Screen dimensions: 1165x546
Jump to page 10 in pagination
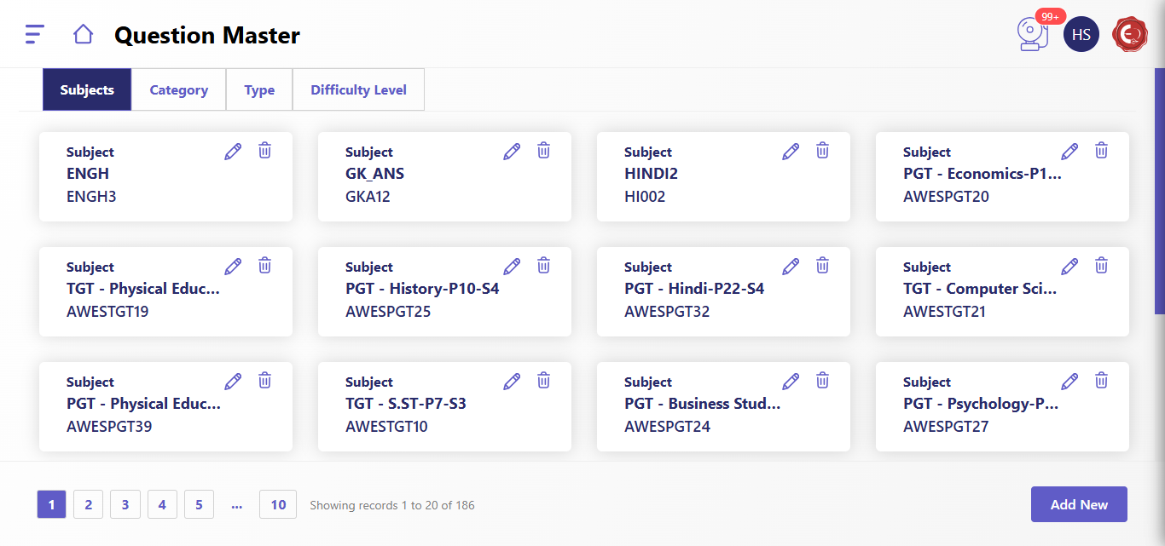click(x=278, y=504)
